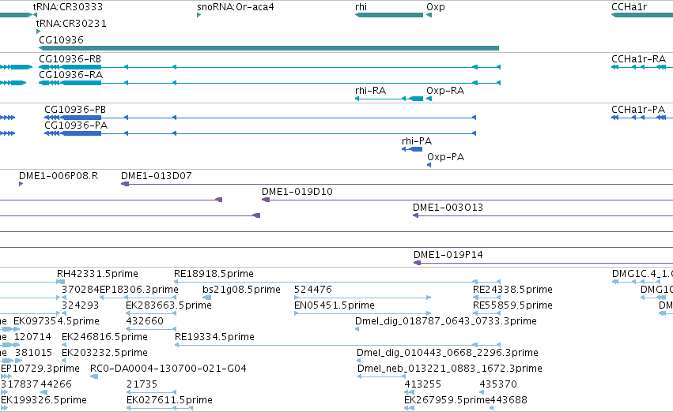The image size is (673, 412).
Task: Select the EP18306.3prime EST label
Action: 139,289
